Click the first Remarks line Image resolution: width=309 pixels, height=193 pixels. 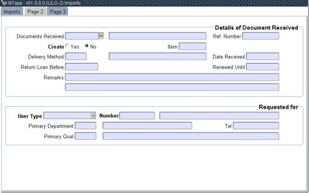coord(172,77)
